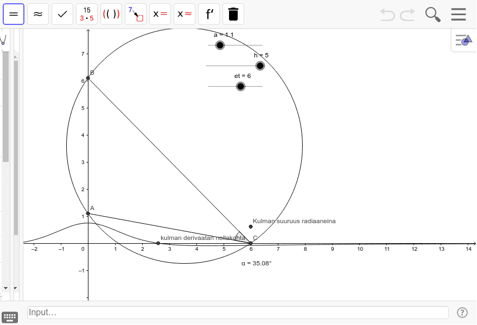This screenshot has width=477, height=325.
Task: Select the Solve Numerically (x ≈) tool
Action: 185,14
